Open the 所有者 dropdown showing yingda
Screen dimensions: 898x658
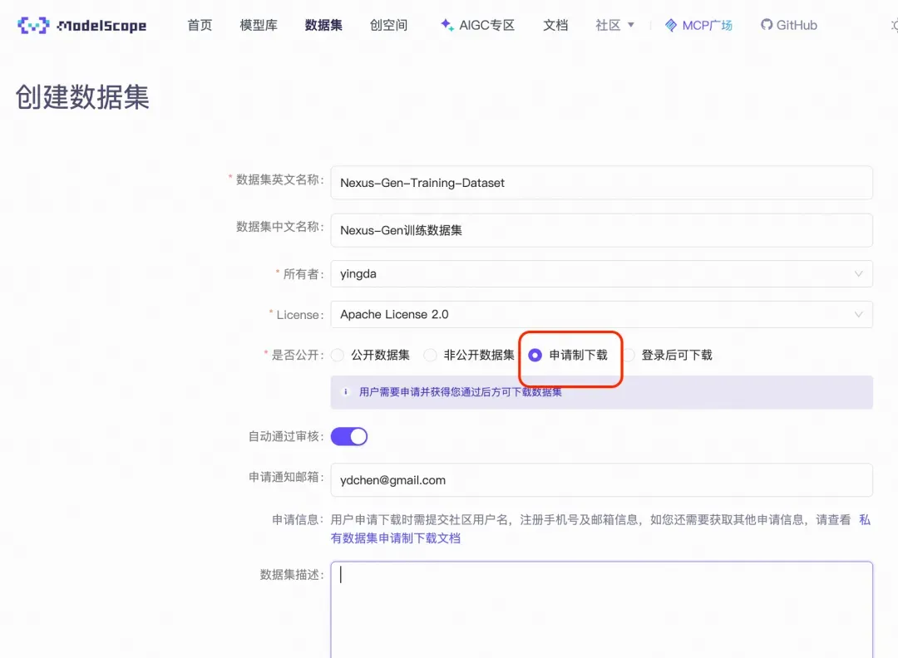pos(601,274)
